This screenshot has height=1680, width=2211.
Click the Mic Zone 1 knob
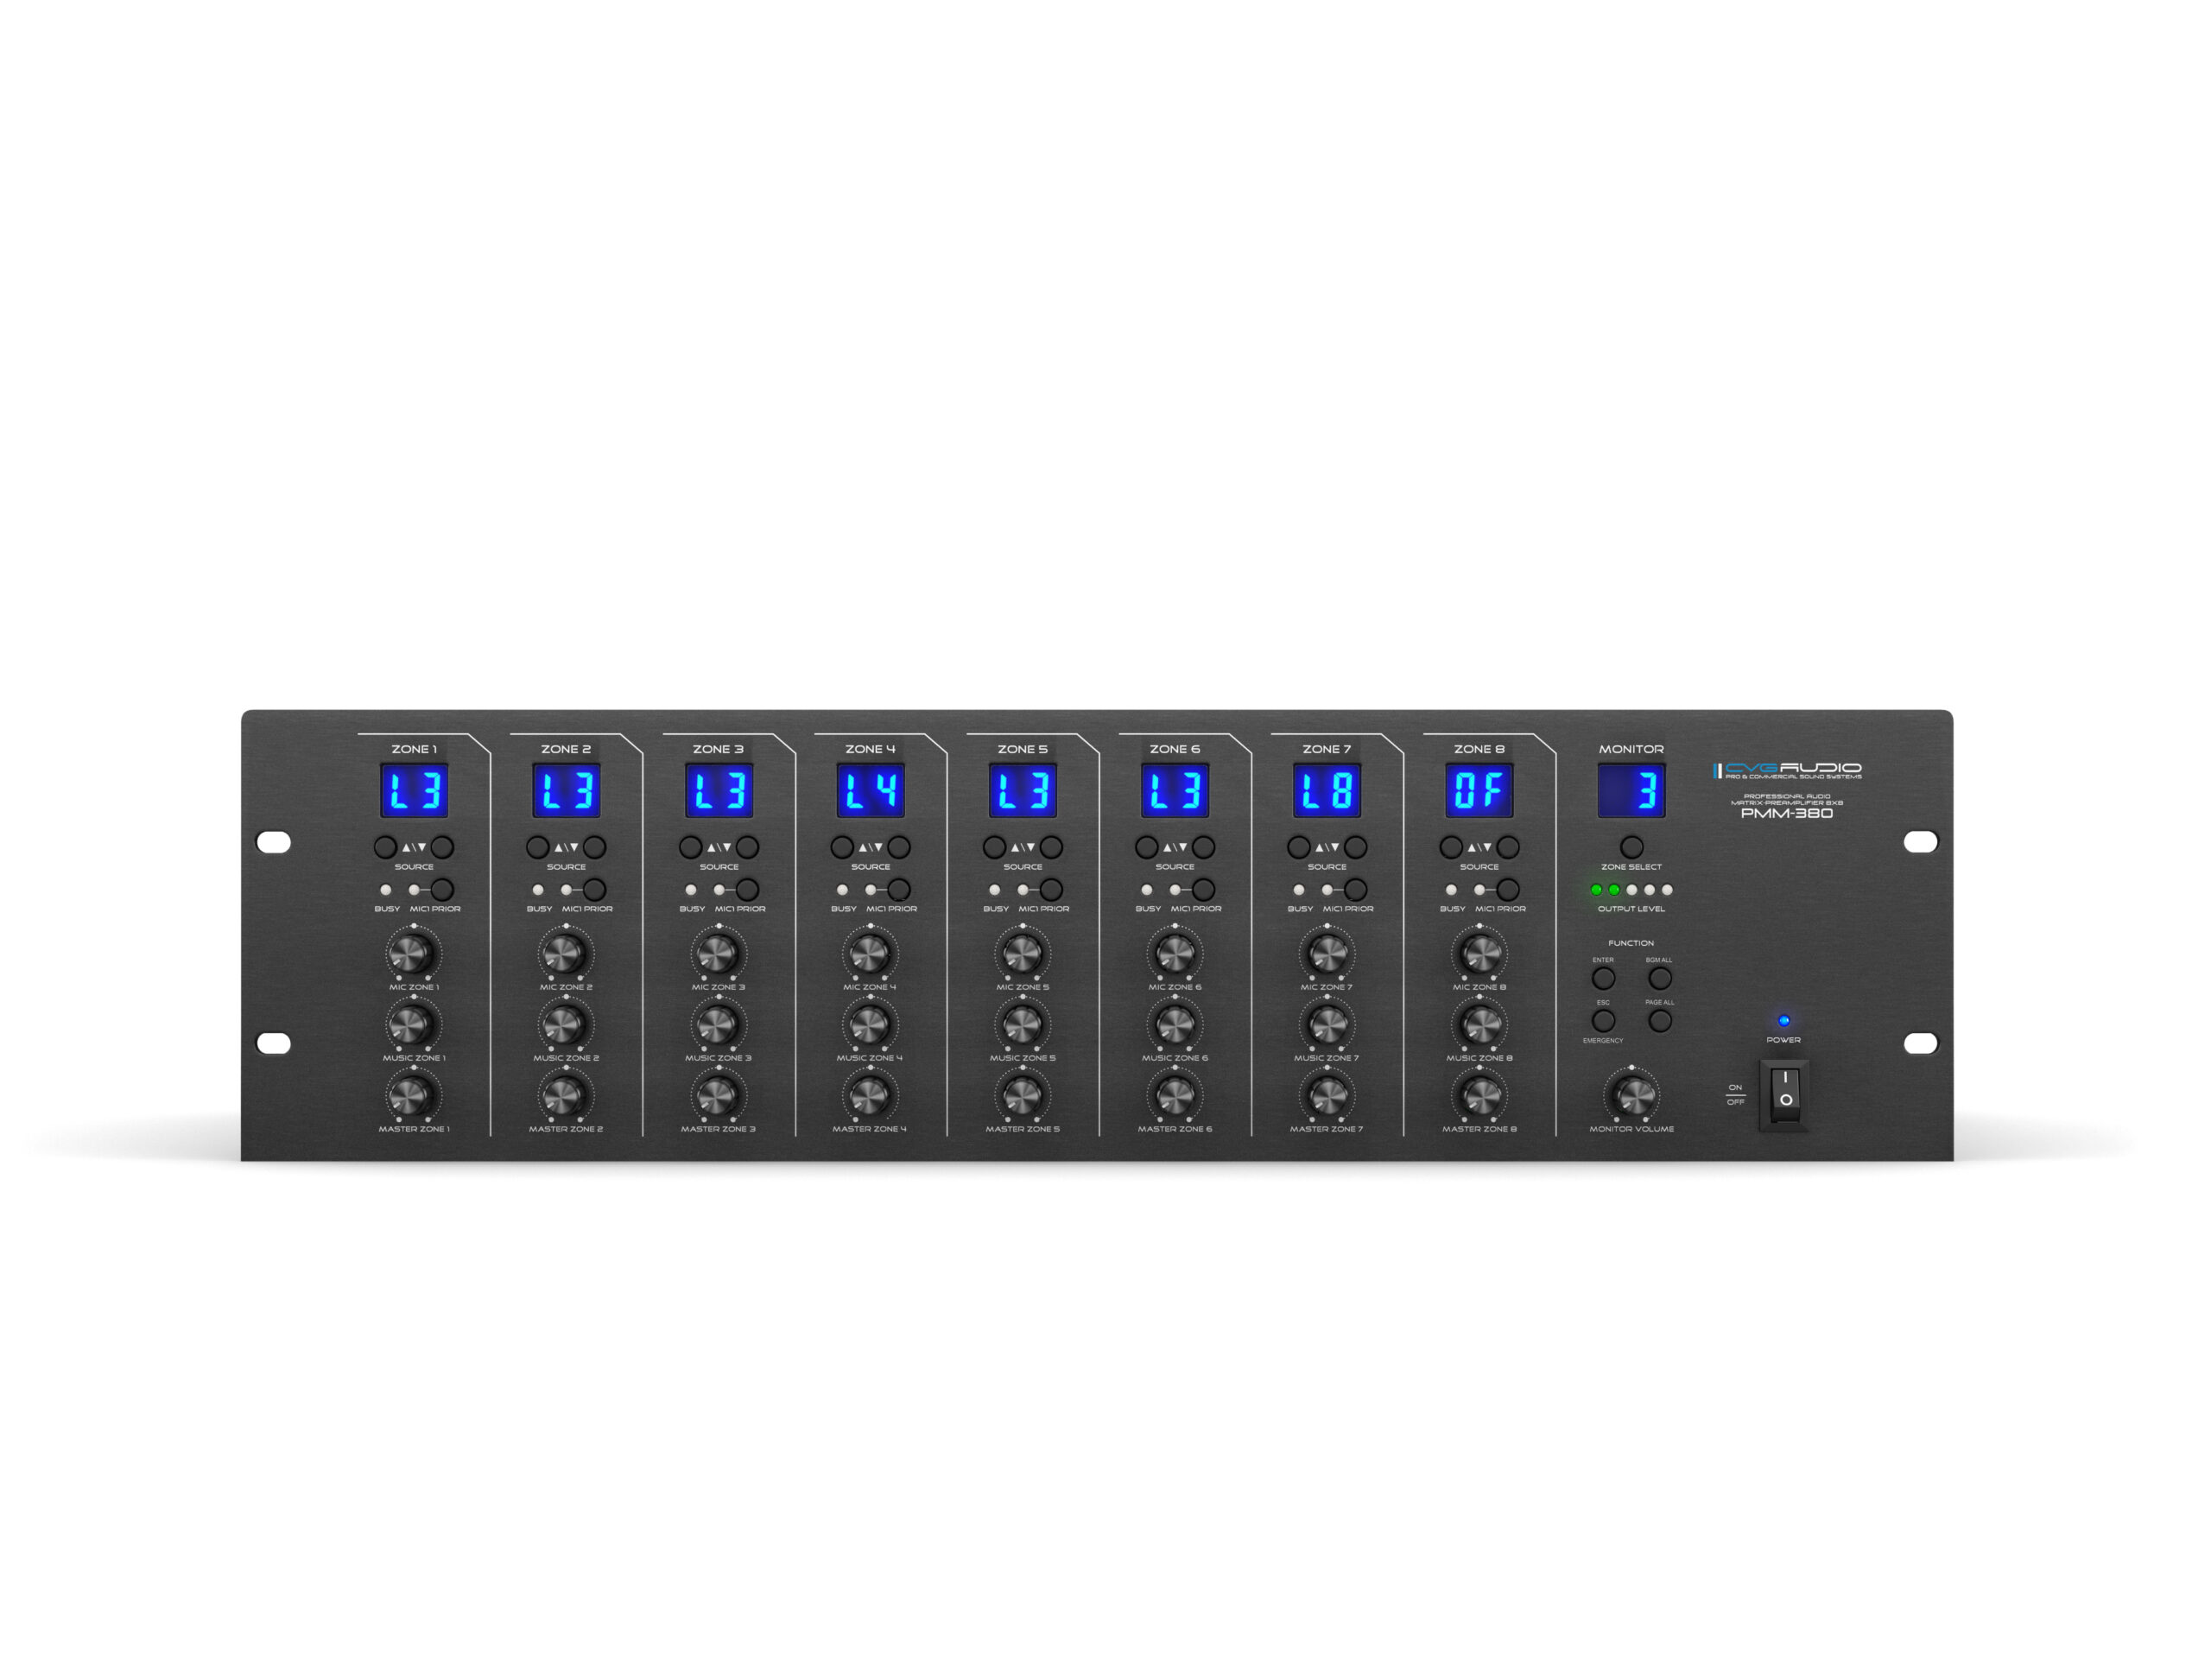(x=413, y=953)
